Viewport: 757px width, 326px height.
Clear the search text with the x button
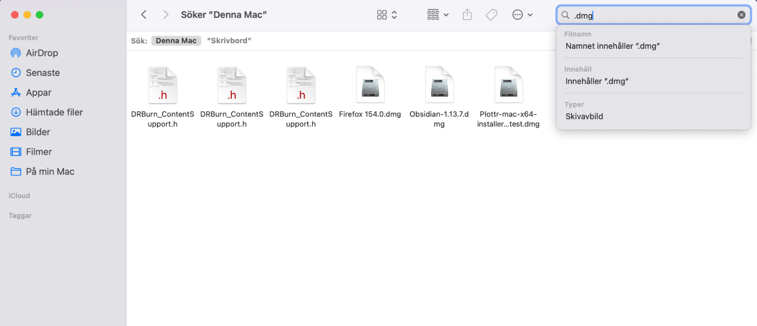[x=741, y=15]
